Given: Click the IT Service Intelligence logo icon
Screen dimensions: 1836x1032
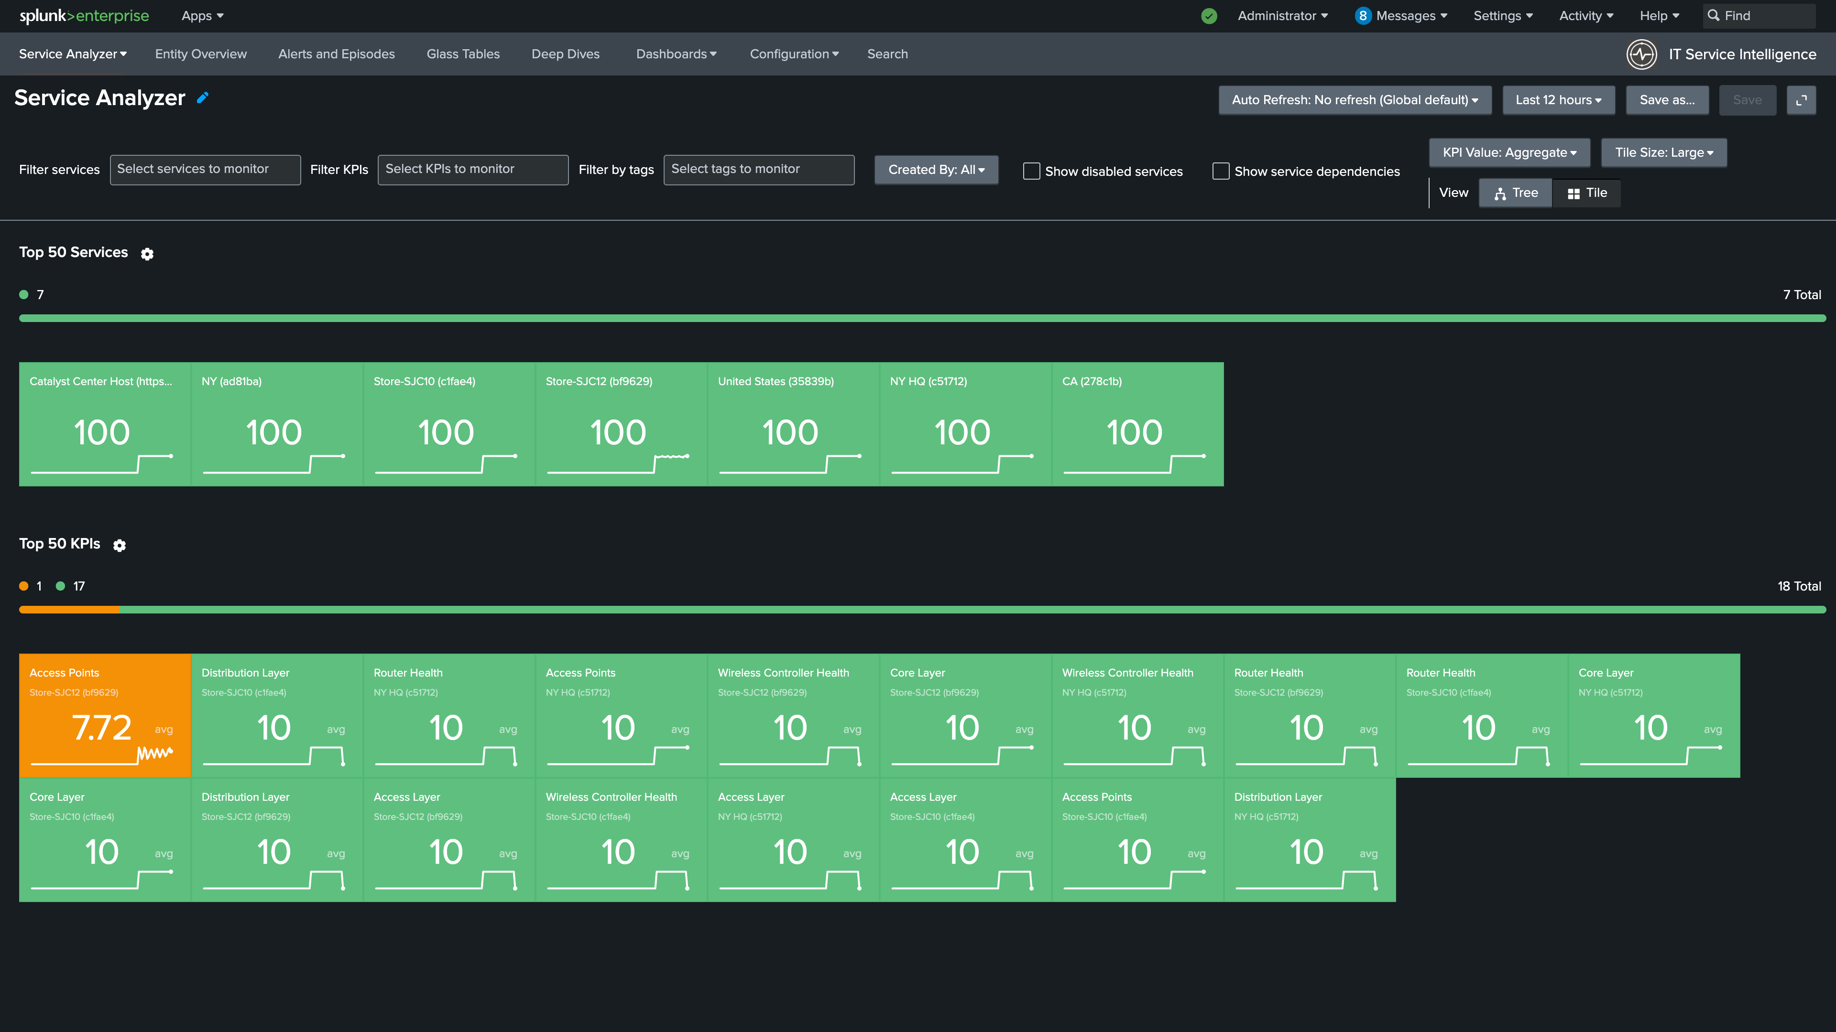Looking at the screenshot, I should (1641, 54).
